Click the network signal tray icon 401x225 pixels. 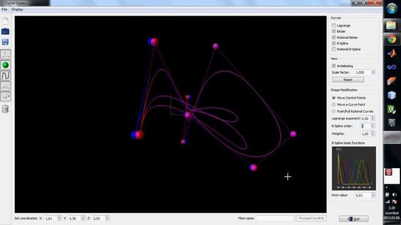387,201
